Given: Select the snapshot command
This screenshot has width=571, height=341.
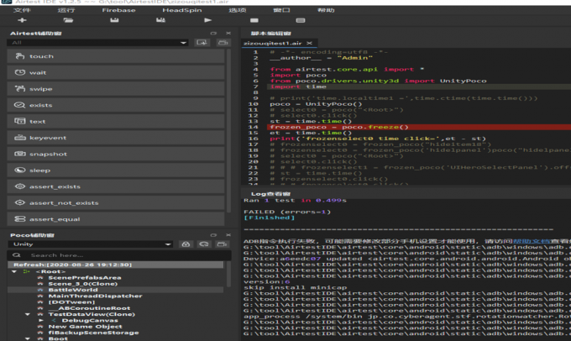Looking at the screenshot, I should pyautogui.click(x=116, y=154).
